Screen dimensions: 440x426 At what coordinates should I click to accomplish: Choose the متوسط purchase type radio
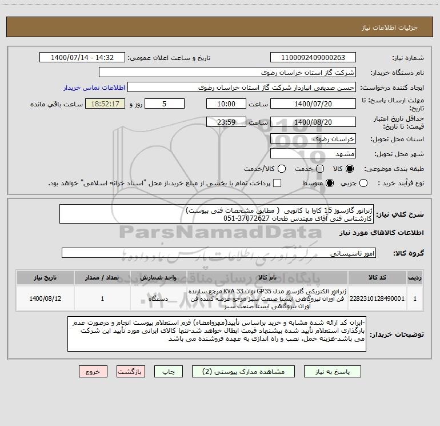pyautogui.click(x=330, y=183)
